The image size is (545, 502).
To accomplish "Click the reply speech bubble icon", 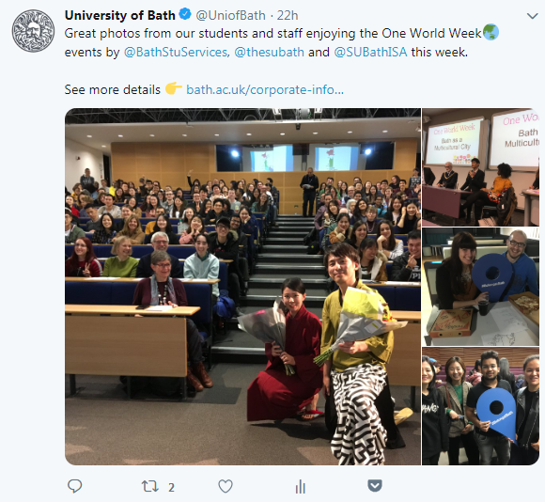I will pos(74,486).
